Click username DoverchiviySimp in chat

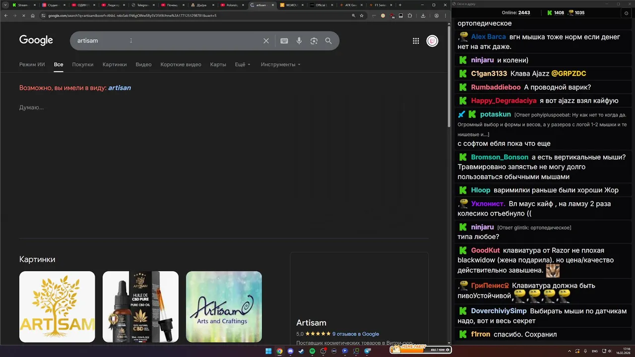(x=499, y=311)
